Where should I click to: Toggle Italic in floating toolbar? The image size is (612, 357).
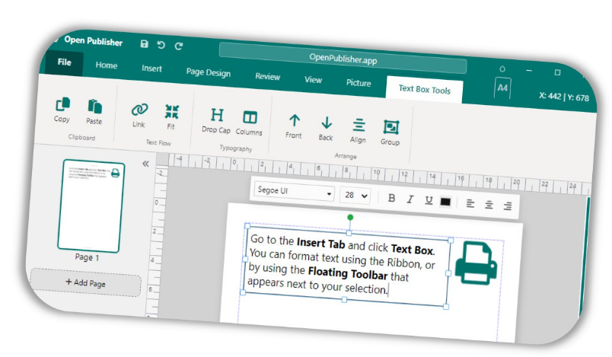(x=410, y=199)
